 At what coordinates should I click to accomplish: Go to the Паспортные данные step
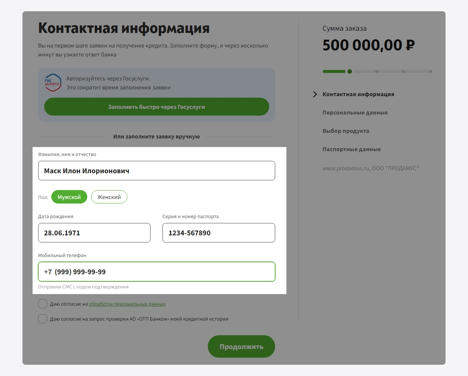352,149
